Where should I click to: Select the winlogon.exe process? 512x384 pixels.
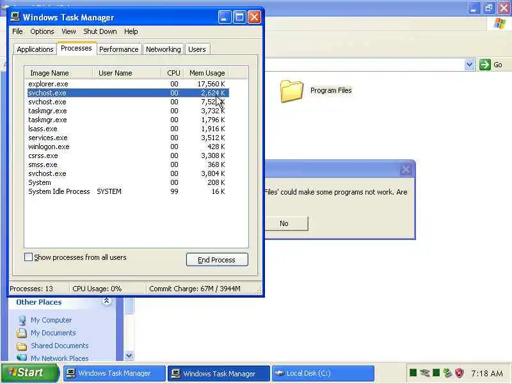coord(128,147)
